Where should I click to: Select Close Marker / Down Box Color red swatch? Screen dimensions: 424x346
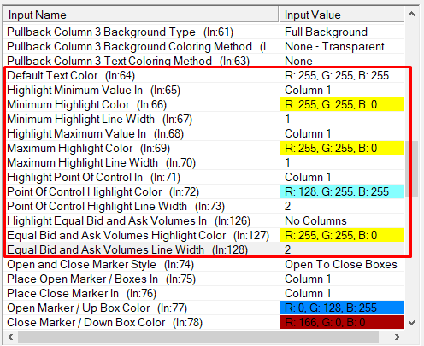pos(342,322)
